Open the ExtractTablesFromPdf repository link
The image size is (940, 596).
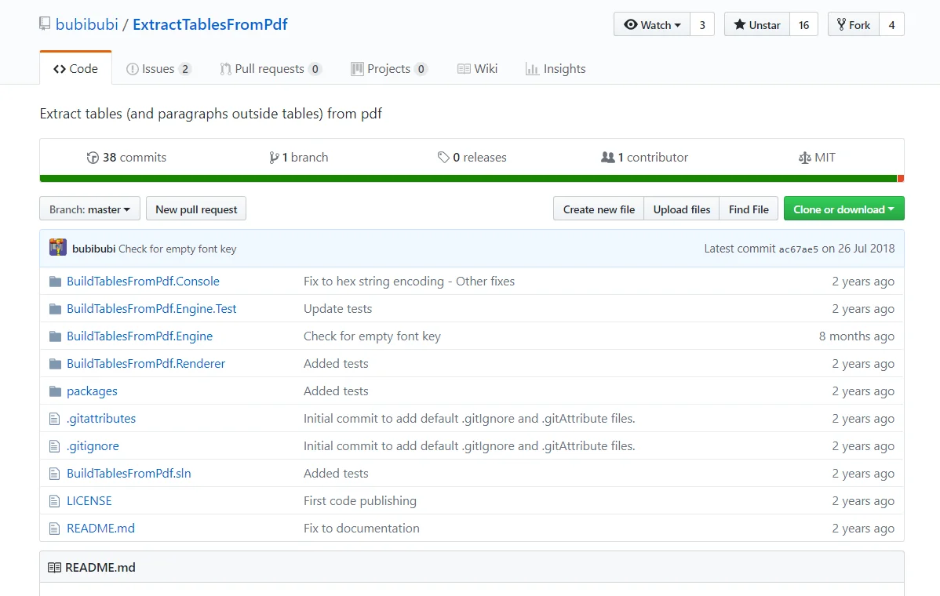pyautogui.click(x=210, y=24)
